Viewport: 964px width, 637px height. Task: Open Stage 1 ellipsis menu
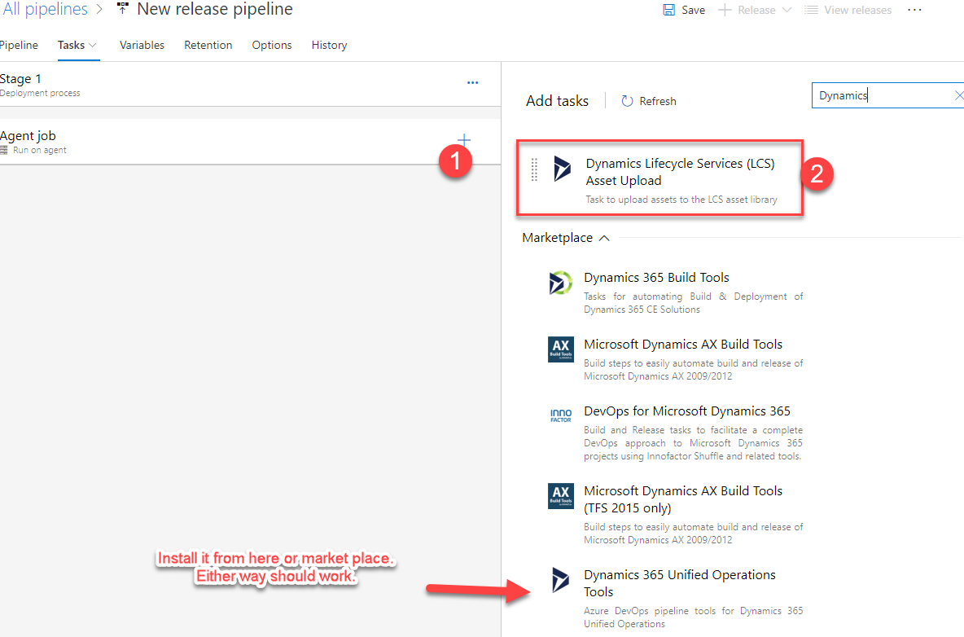pyautogui.click(x=472, y=82)
